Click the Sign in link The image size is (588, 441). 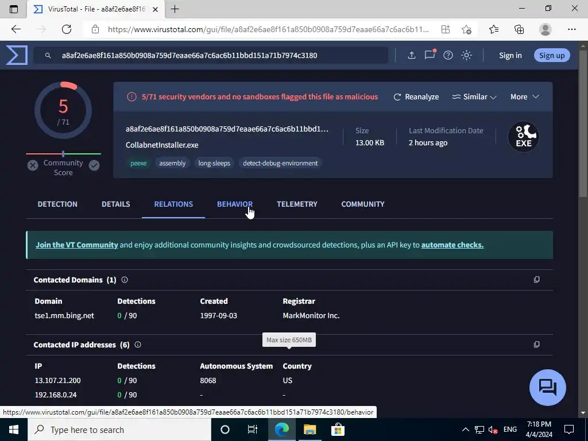tap(510, 56)
